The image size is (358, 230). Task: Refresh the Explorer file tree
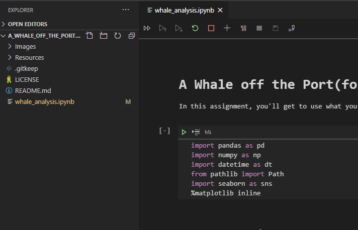tap(118, 36)
